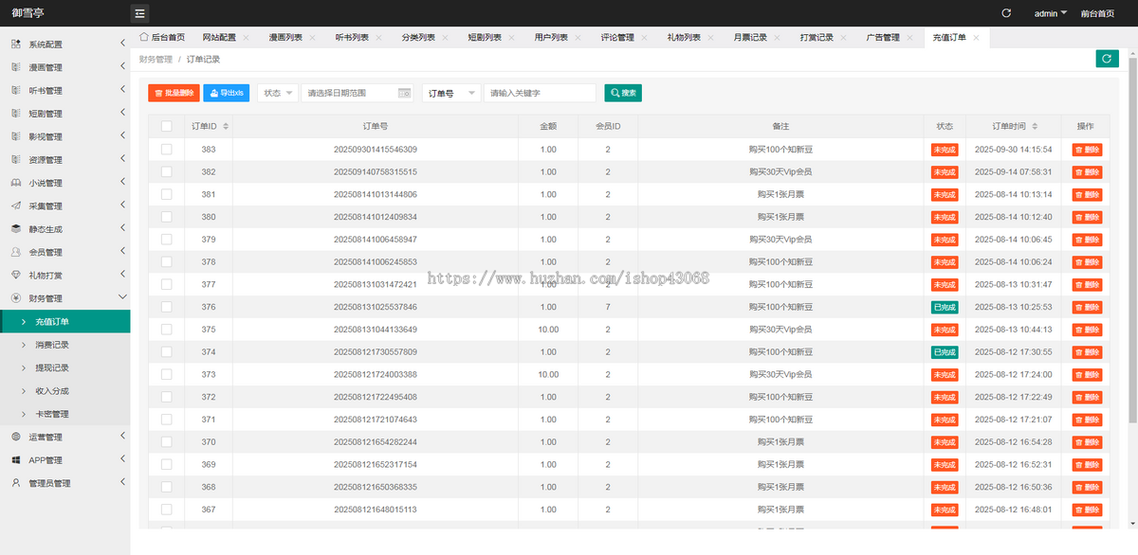
Task: Click order number 202509301415546309
Action: (376, 150)
